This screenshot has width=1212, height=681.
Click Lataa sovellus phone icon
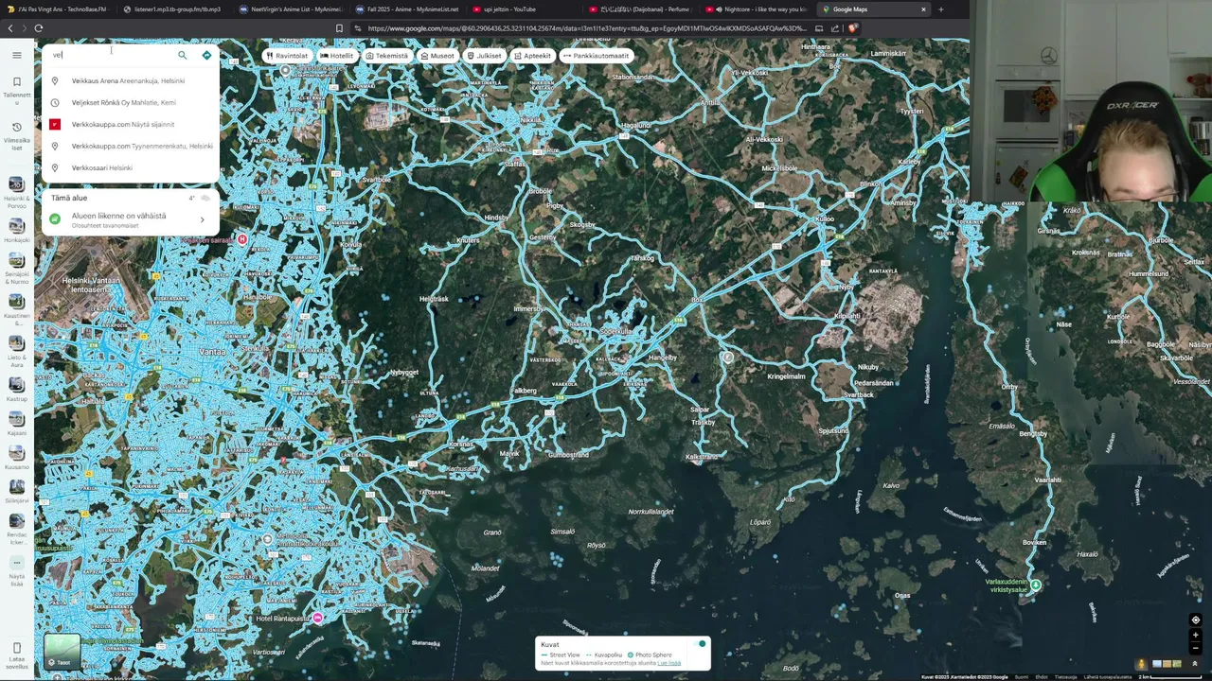tap(16, 648)
